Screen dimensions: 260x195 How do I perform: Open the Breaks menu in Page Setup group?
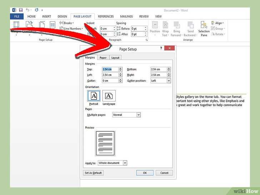[x=67, y=23]
